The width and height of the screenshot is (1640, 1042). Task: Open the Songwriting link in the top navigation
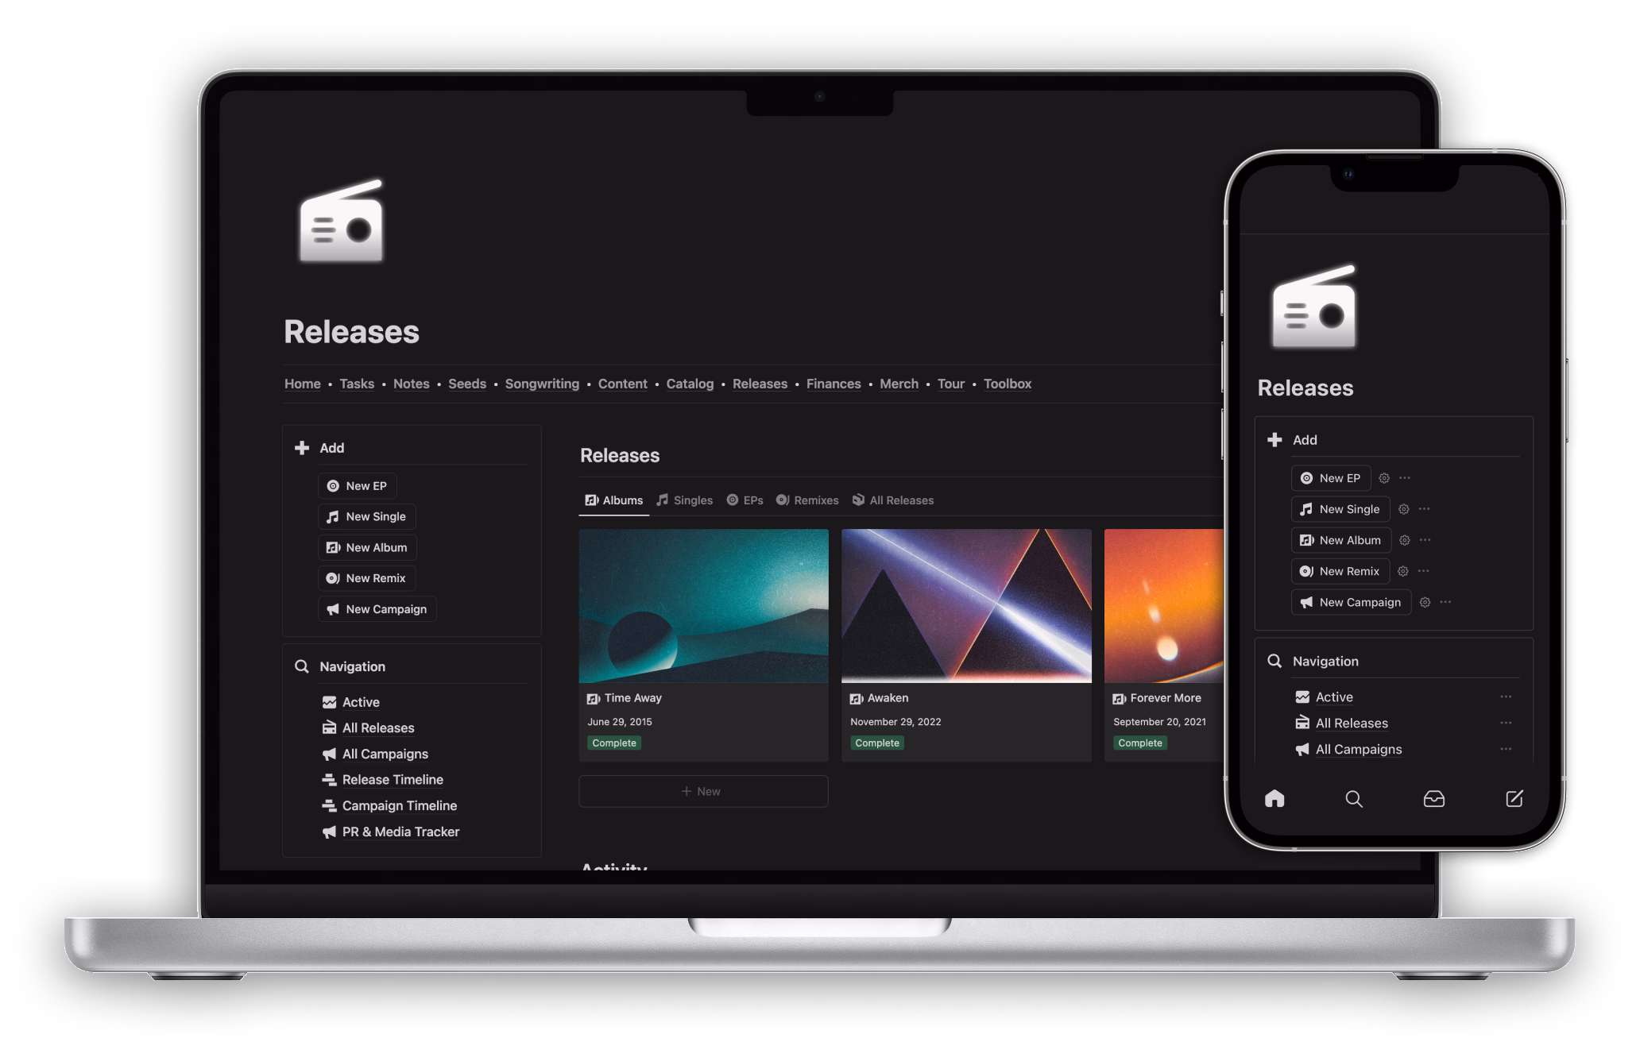(542, 384)
